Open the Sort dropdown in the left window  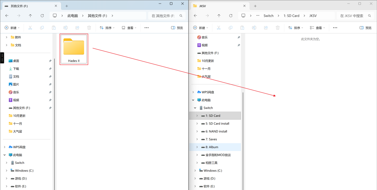(x=107, y=28)
